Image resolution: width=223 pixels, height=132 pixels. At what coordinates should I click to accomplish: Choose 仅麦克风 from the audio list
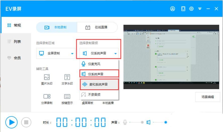tap(99, 64)
